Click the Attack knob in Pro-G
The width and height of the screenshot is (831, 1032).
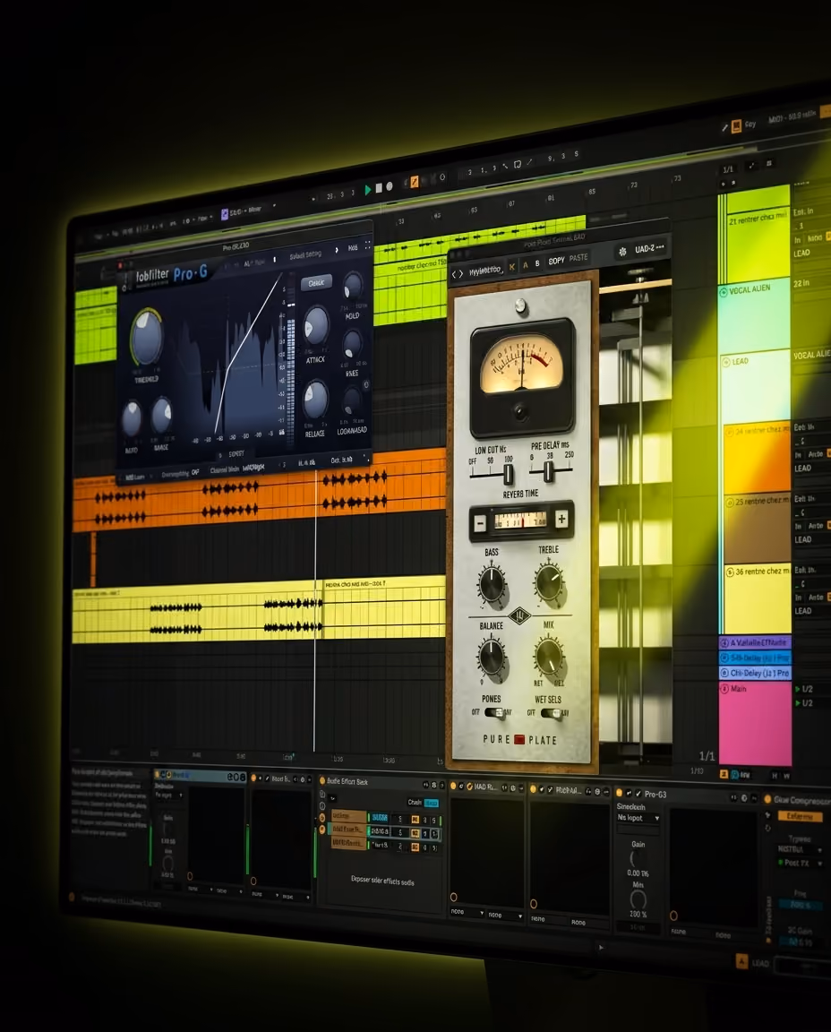pos(316,325)
